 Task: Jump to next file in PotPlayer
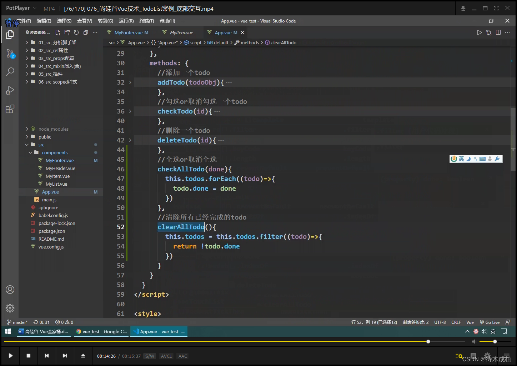pyautogui.click(x=65, y=356)
